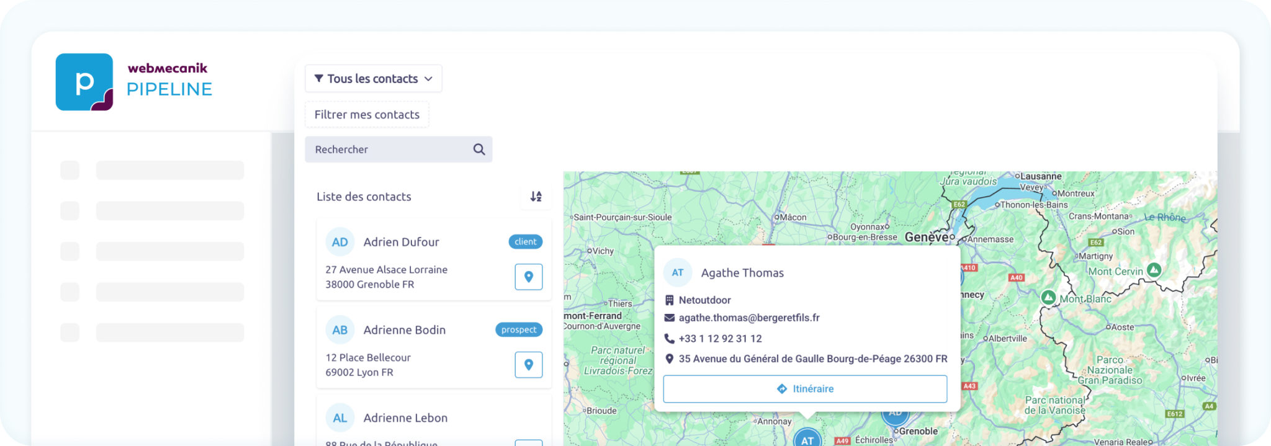1271x446 pixels.
Task: Click the Itinéraire button in popup
Action: pyautogui.click(x=805, y=389)
